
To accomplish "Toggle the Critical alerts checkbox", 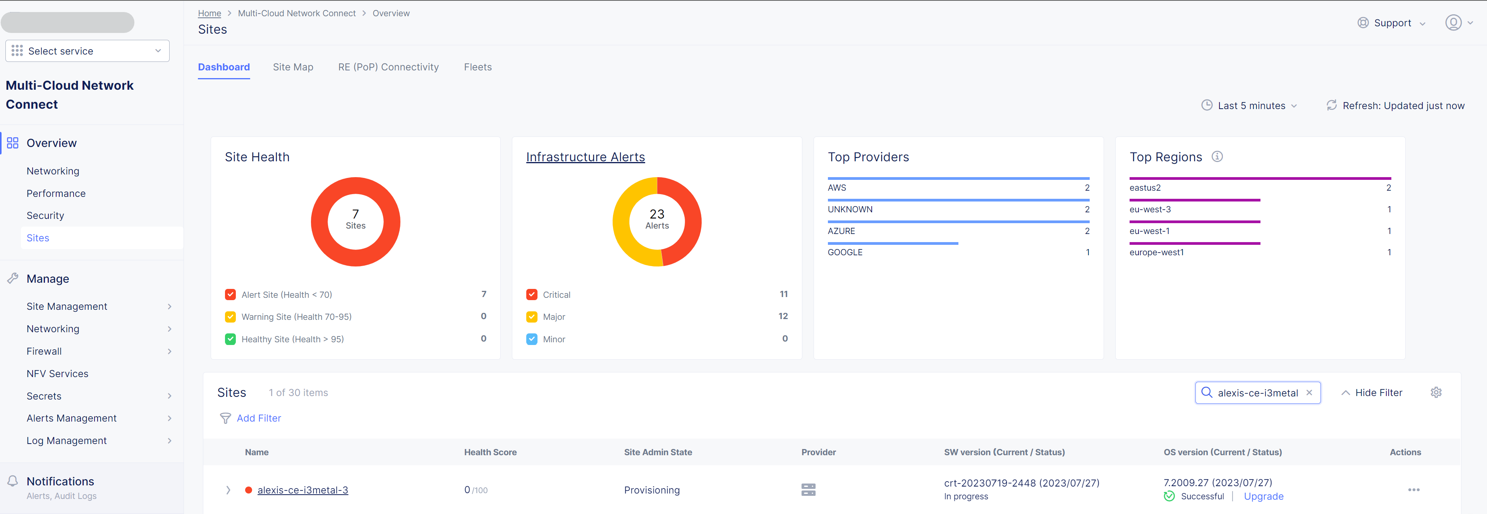I will point(532,294).
